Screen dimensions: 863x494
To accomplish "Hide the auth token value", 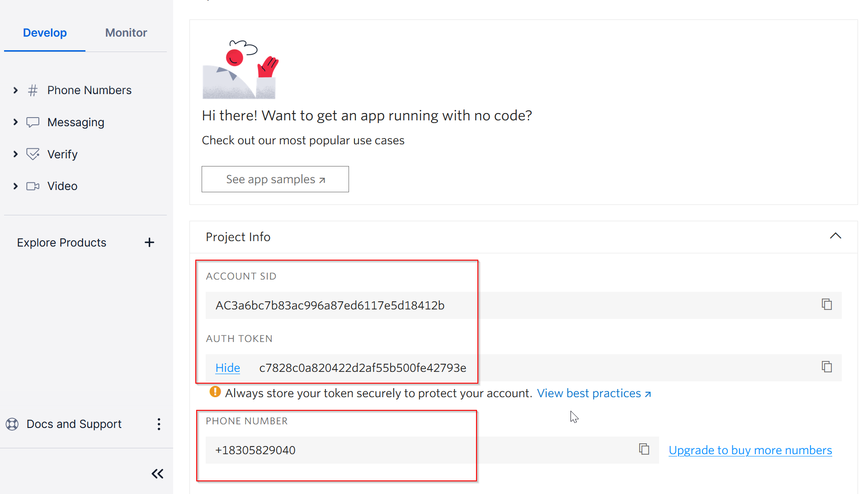I will (227, 368).
